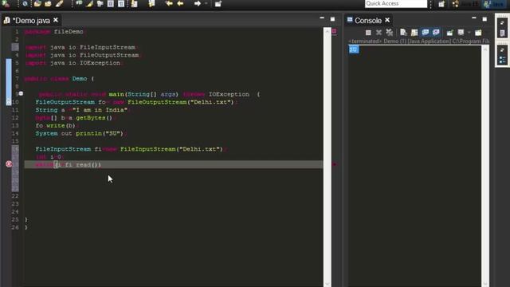Screen dimensions: 510x287
Task: Pin the Console view
Action: point(449,32)
